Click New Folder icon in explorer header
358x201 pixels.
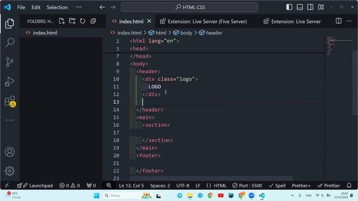coord(72,21)
